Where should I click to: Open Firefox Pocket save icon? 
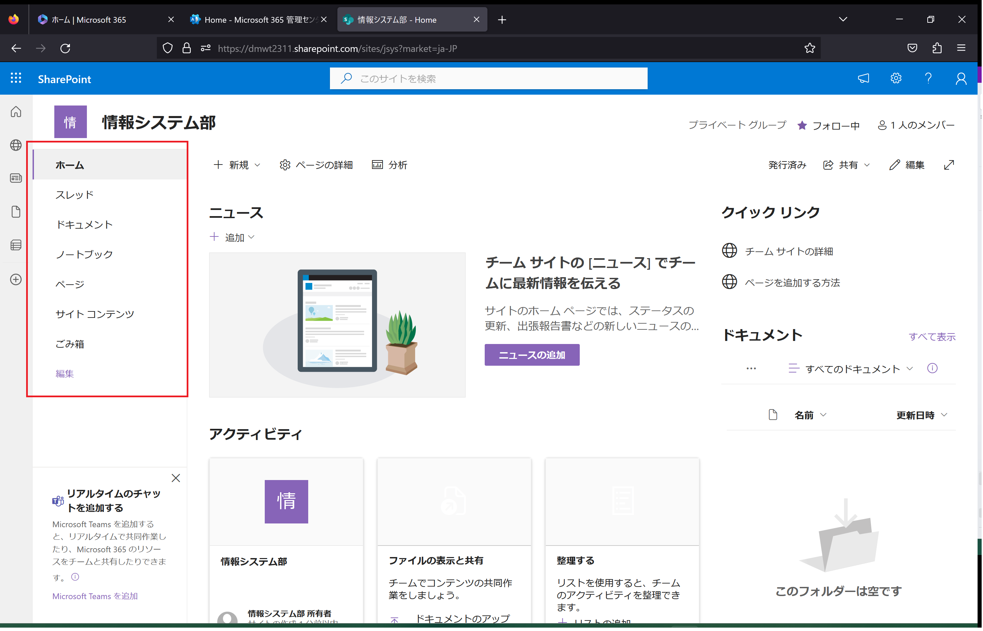coord(912,49)
